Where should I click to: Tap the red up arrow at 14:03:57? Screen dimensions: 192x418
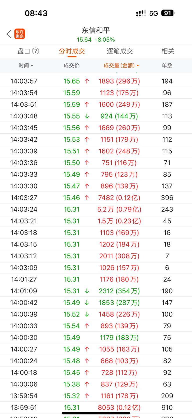coord(87,81)
